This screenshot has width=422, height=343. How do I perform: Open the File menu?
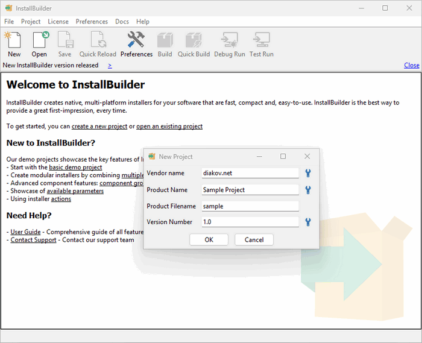tap(9, 22)
